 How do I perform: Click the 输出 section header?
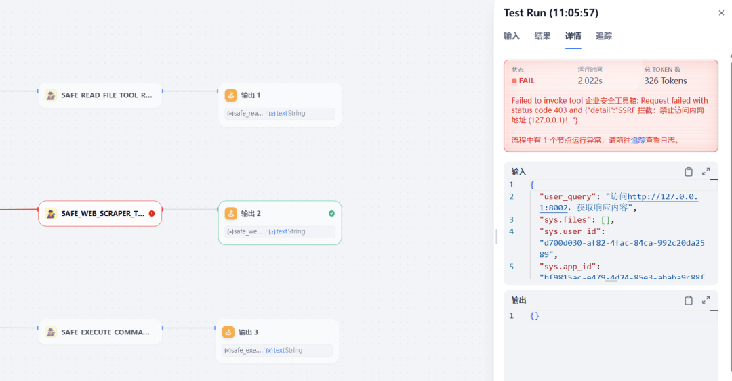[518, 300]
